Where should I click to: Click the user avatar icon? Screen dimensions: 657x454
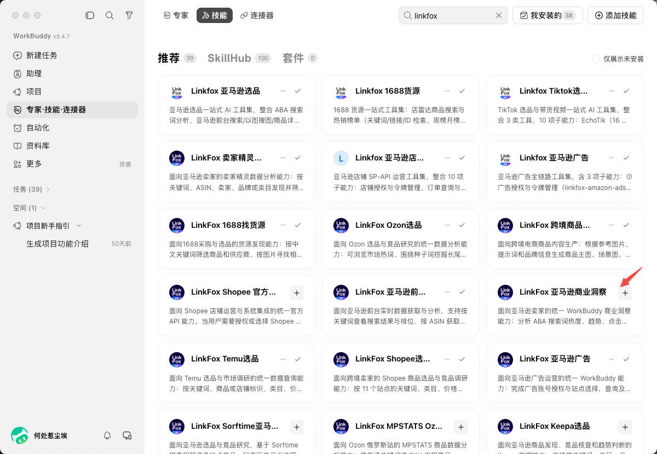point(20,435)
